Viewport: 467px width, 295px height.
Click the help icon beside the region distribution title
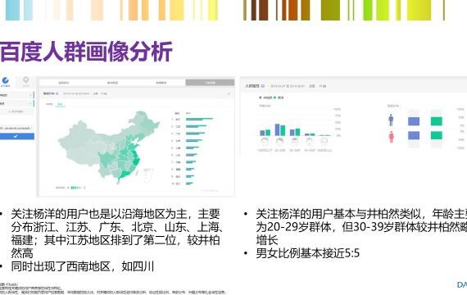[x=57, y=93]
